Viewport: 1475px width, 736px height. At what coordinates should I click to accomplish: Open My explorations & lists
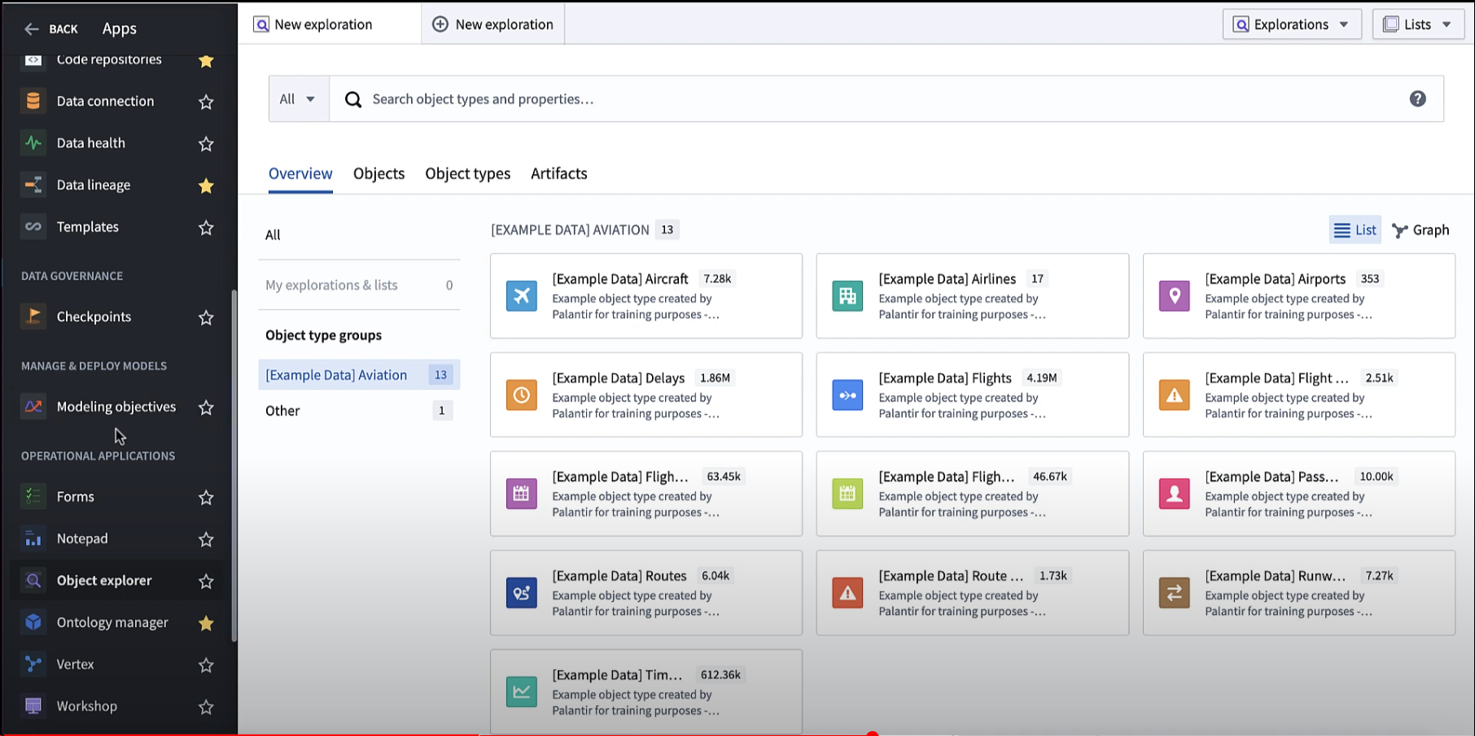point(359,285)
